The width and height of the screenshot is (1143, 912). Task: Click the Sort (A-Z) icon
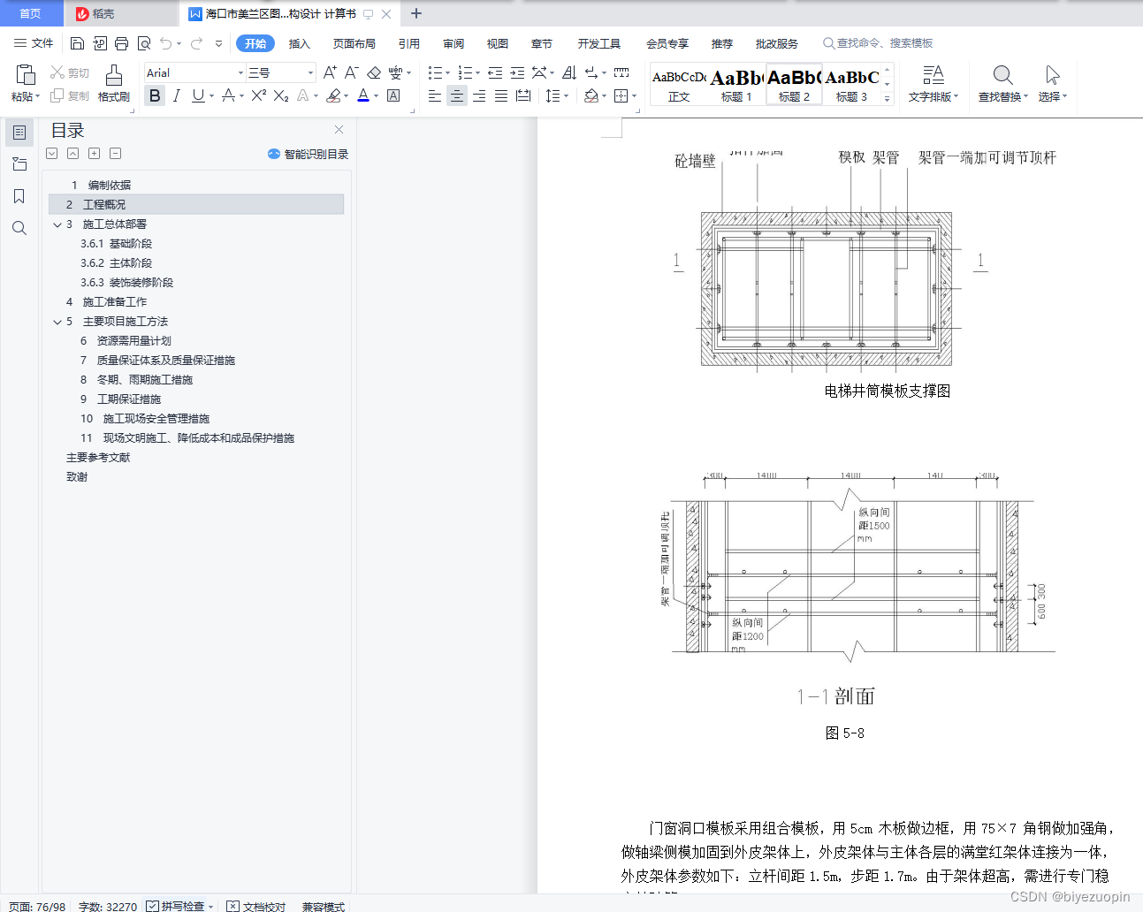tap(569, 72)
